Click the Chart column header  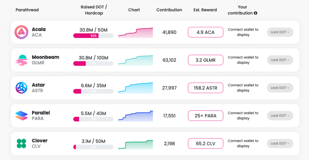pyautogui.click(x=134, y=10)
